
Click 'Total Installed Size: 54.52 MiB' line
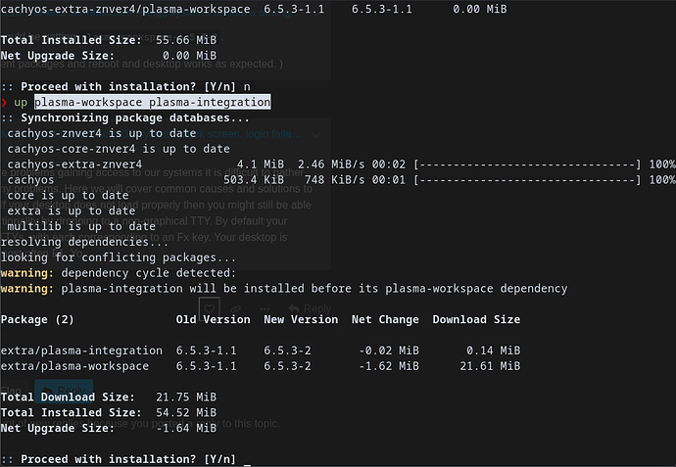pyautogui.click(x=109, y=412)
